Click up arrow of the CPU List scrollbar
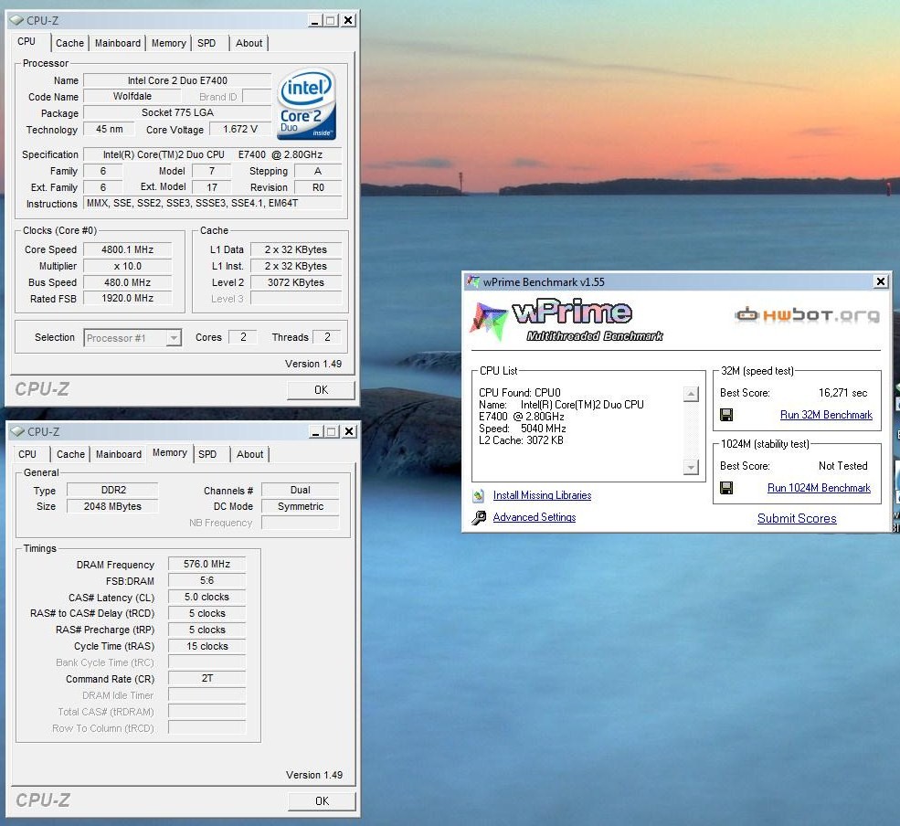The width and height of the screenshot is (900, 826). point(691,394)
